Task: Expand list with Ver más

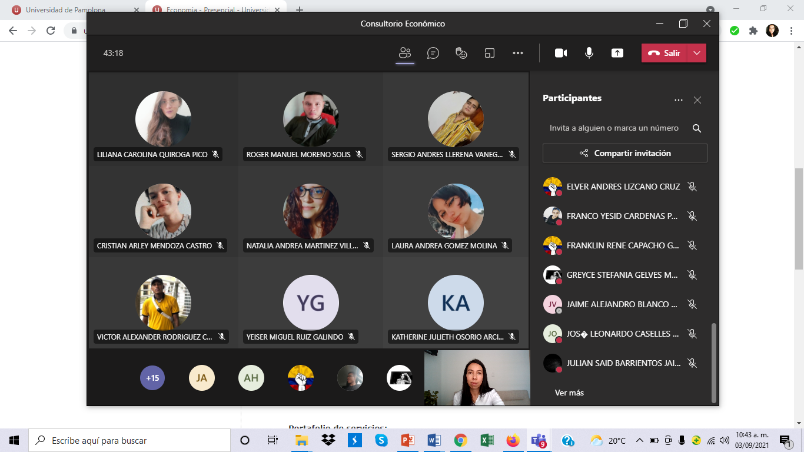Action: point(569,393)
